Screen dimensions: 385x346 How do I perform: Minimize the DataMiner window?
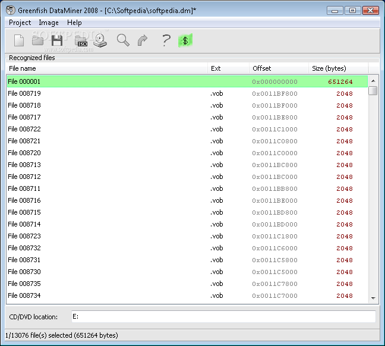click(x=334, y=11)
